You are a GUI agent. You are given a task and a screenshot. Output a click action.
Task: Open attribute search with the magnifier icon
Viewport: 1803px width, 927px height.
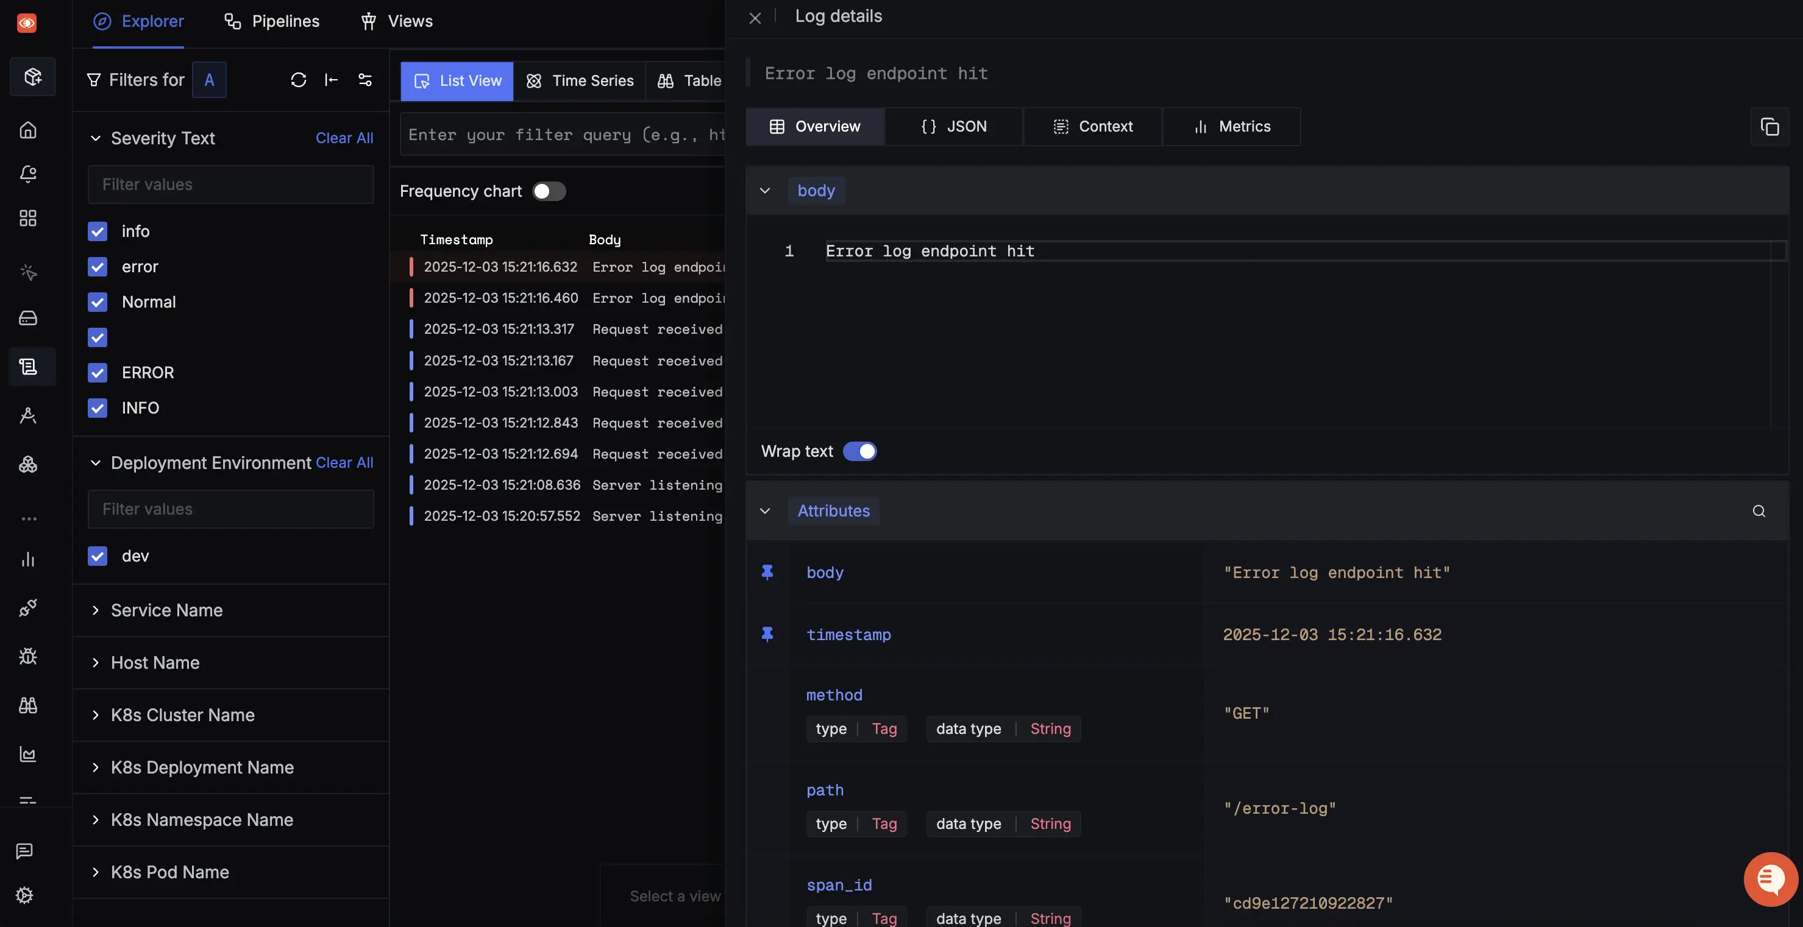[1759, 511]
